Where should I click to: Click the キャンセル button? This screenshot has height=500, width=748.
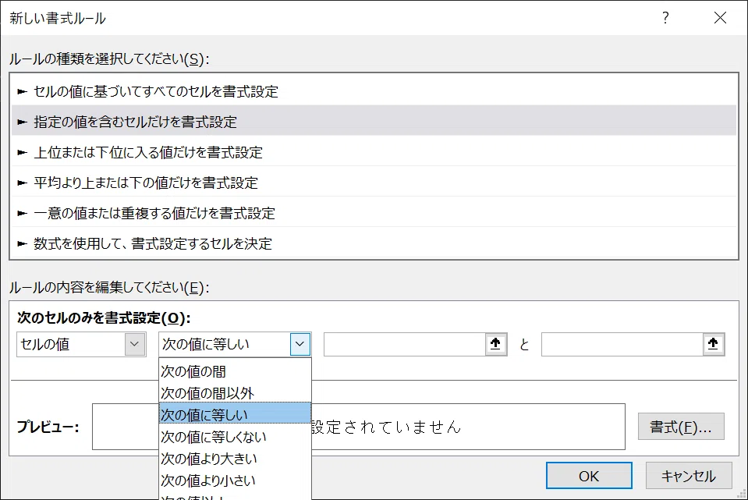click(689, 476)
